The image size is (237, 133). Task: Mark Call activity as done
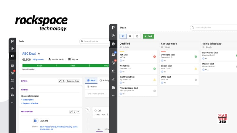tap(95, 111)
